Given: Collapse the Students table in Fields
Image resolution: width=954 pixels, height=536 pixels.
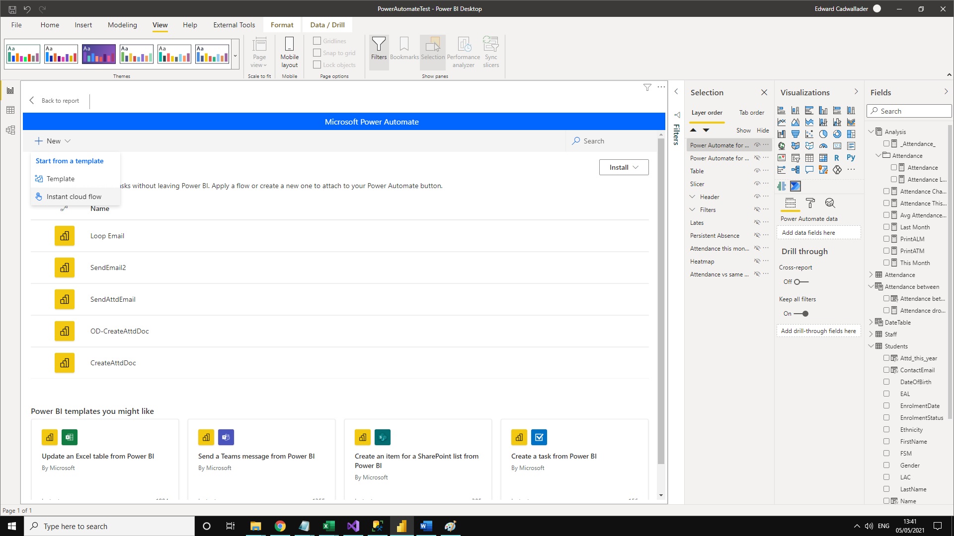Looking at the screenshot, I should tap(871, 346).
